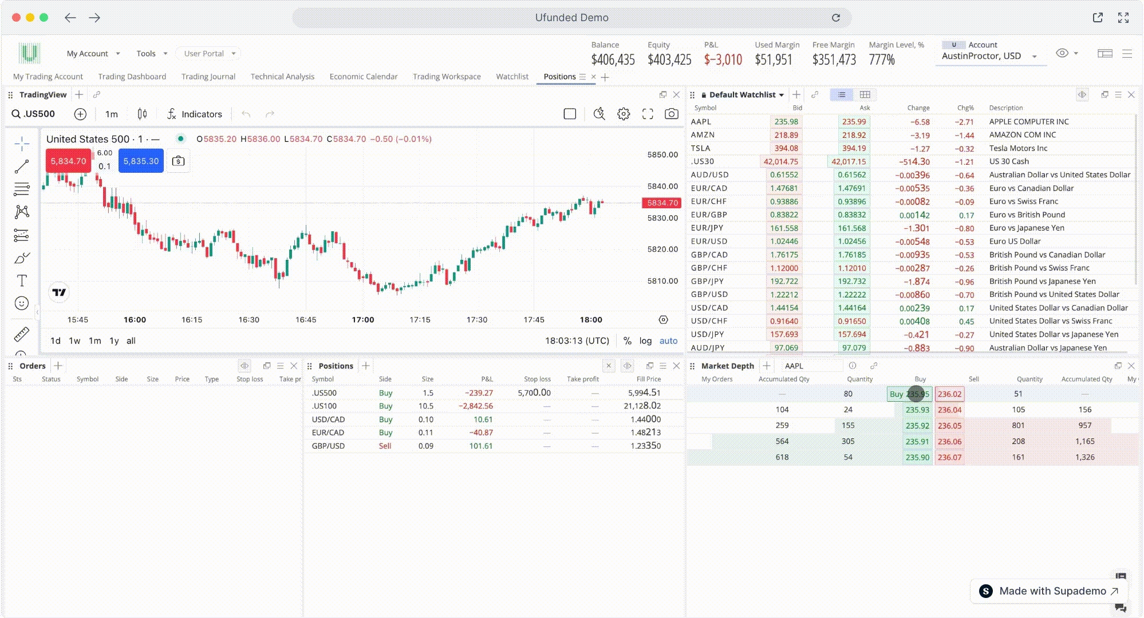This screenshot has height=618, width=1144.
Task: Click the red 5,834.70 sell button
Action: pos(68,161)
